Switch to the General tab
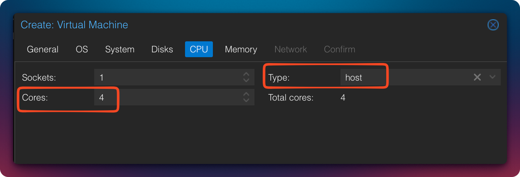The image size is (520, 177). click(43, 49)
